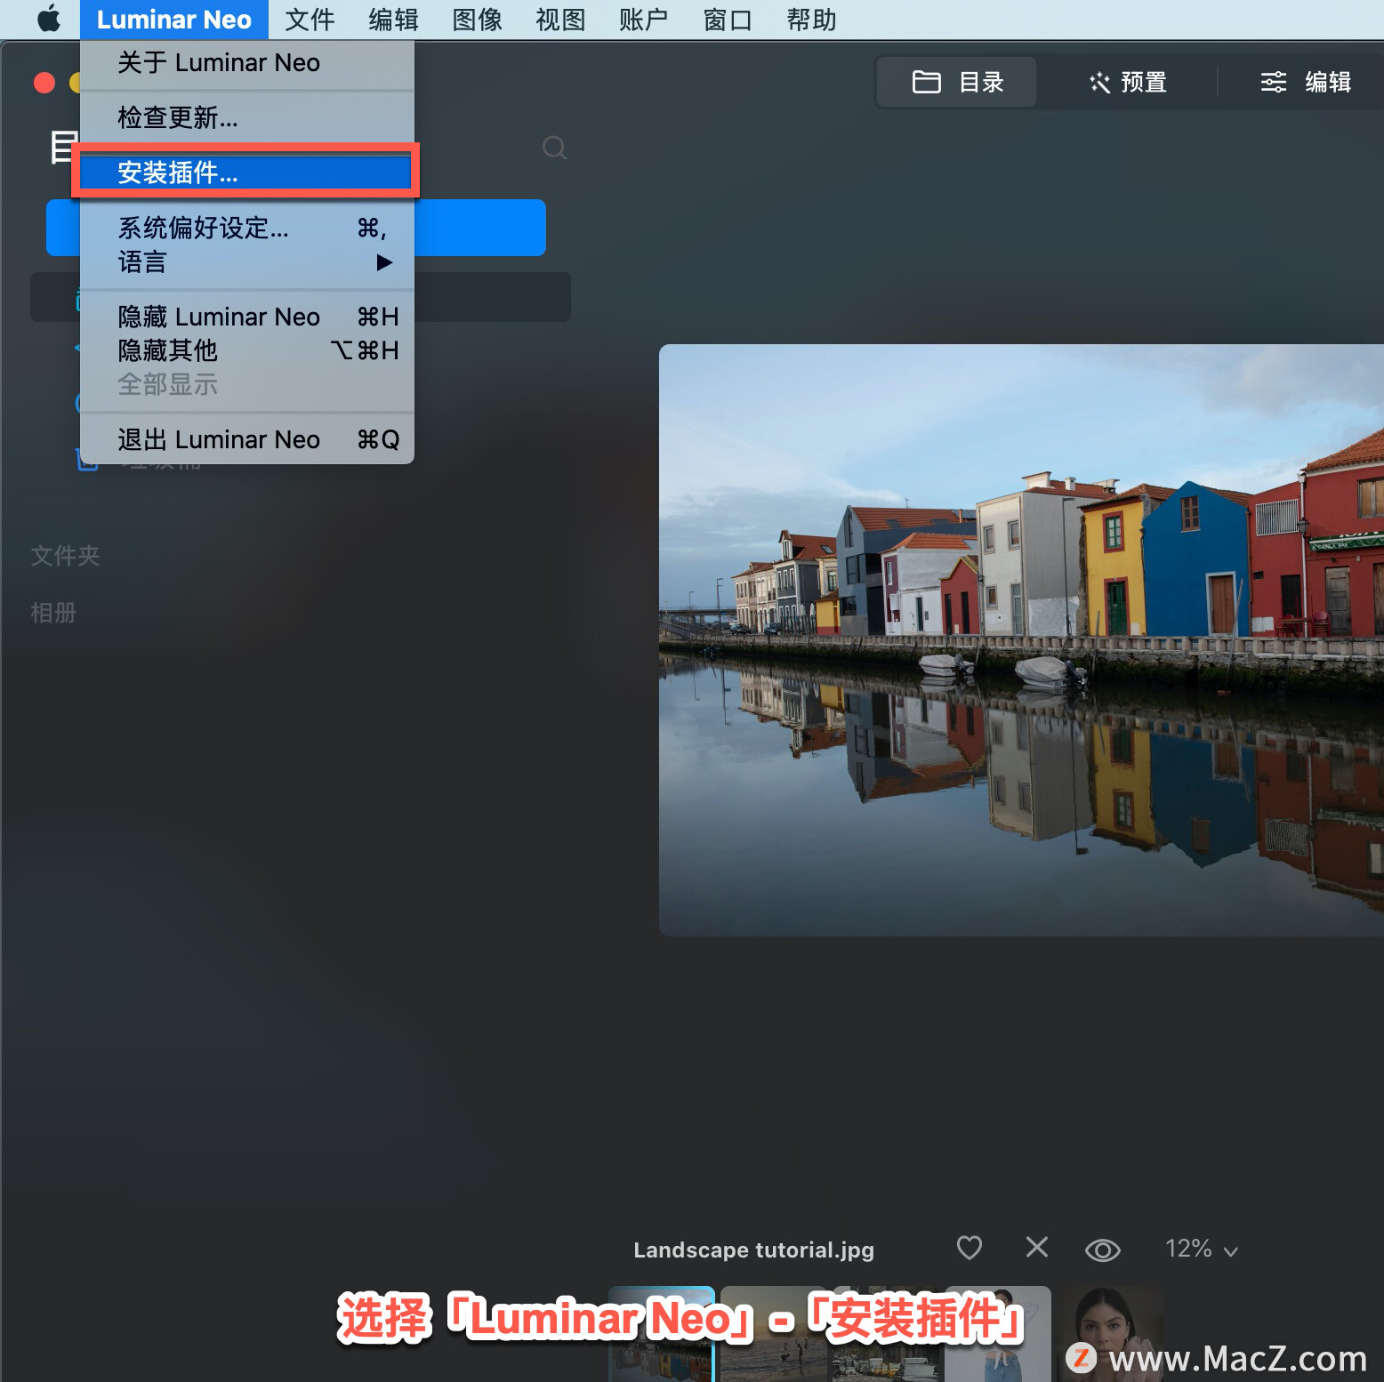
Task: Open the Apple menu
Action: 49,19
